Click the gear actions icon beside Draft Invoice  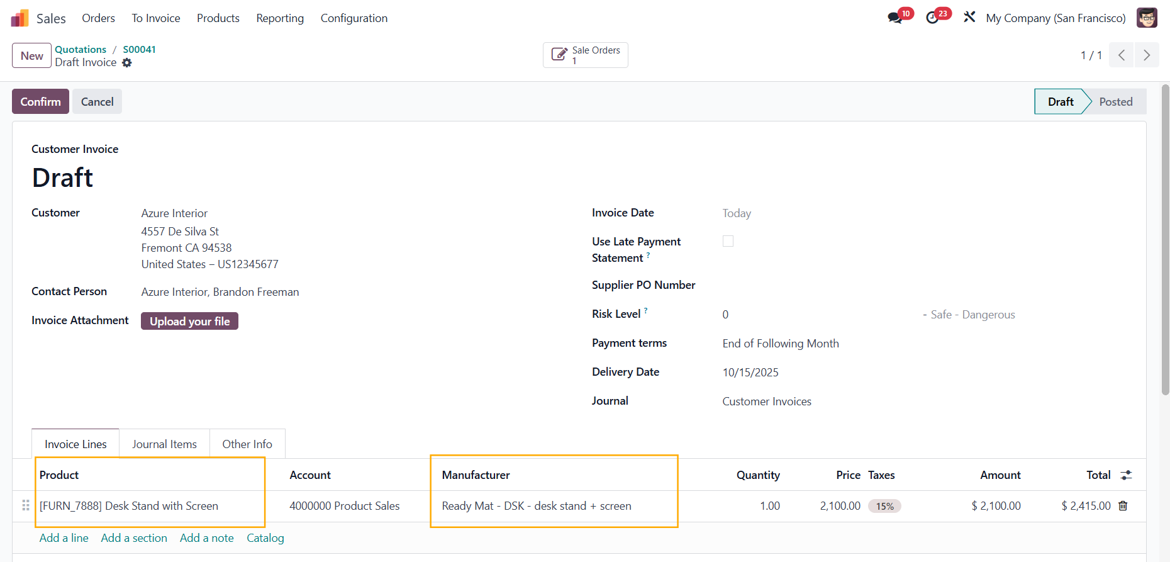tap(127, 63)
